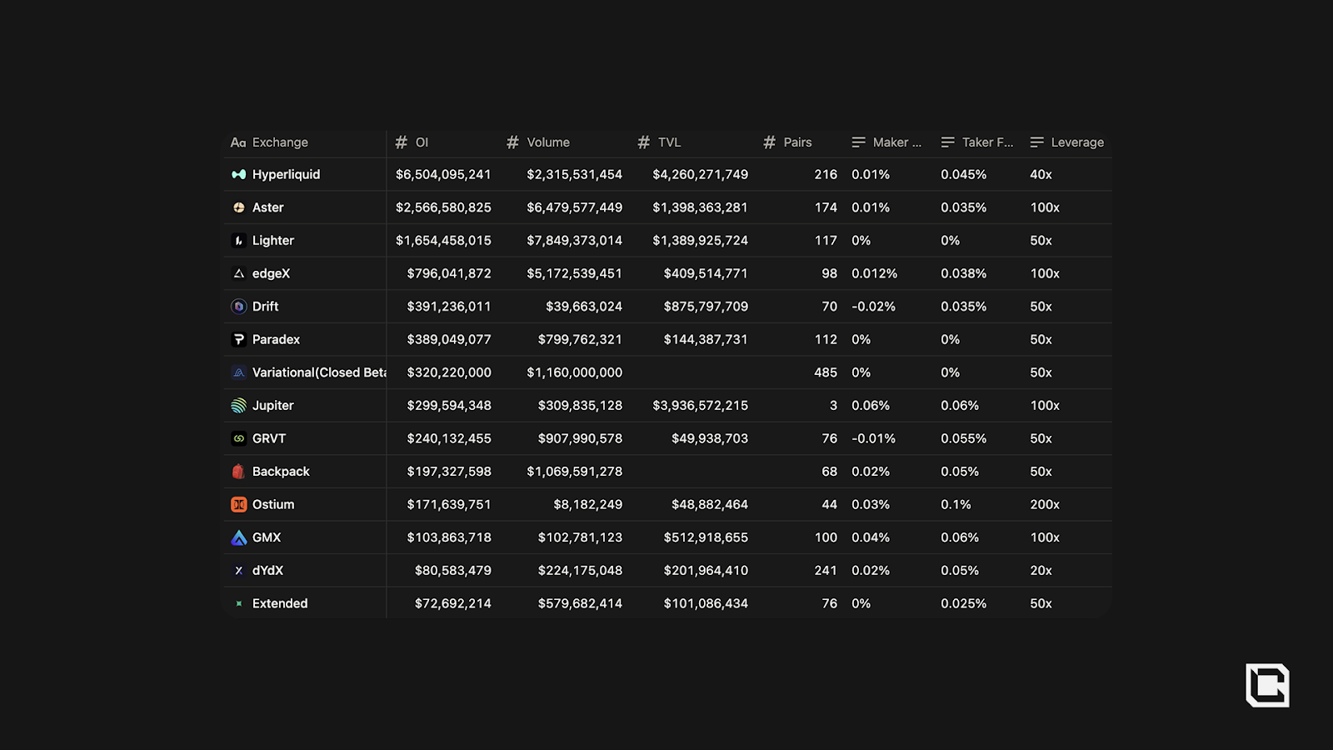Click the GMX blue triangle icon
This screenshot has height=750, width=1333.
238,537
